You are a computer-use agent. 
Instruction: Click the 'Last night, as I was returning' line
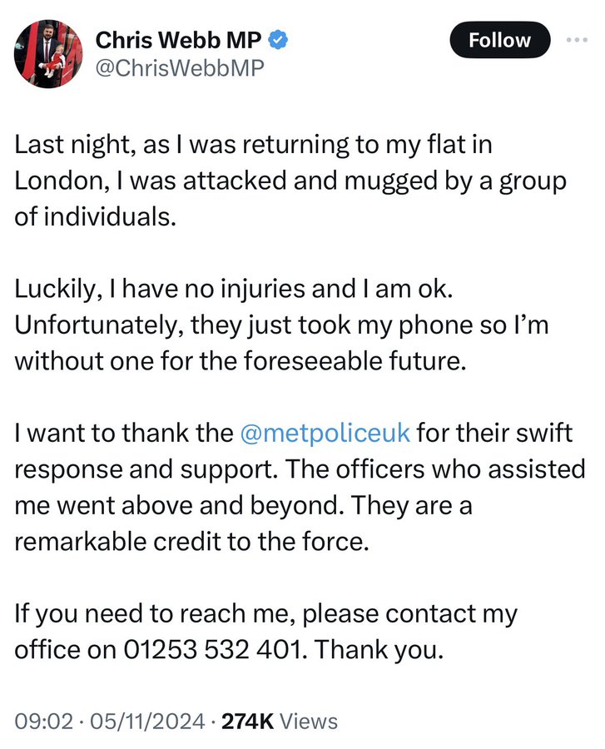click(x=253, y=145)
